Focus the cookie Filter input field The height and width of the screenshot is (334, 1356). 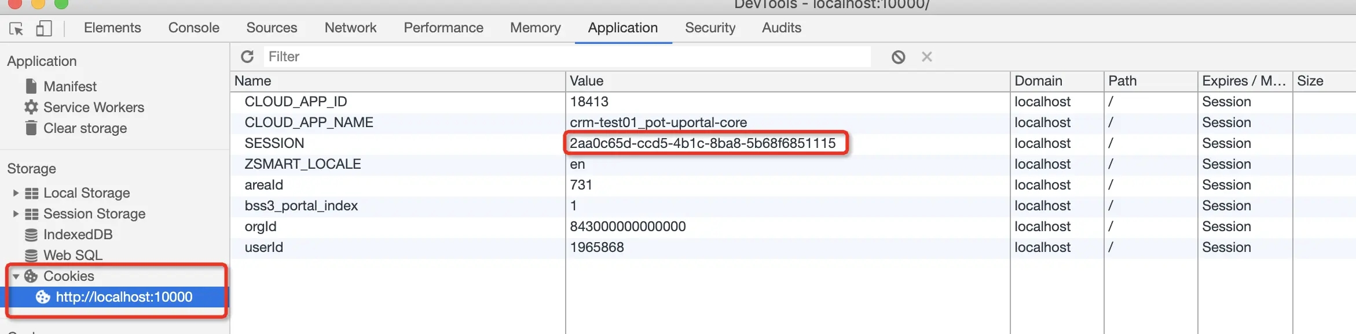(567, 57)
